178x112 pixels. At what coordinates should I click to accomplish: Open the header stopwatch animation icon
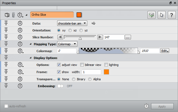click(20, 15)
